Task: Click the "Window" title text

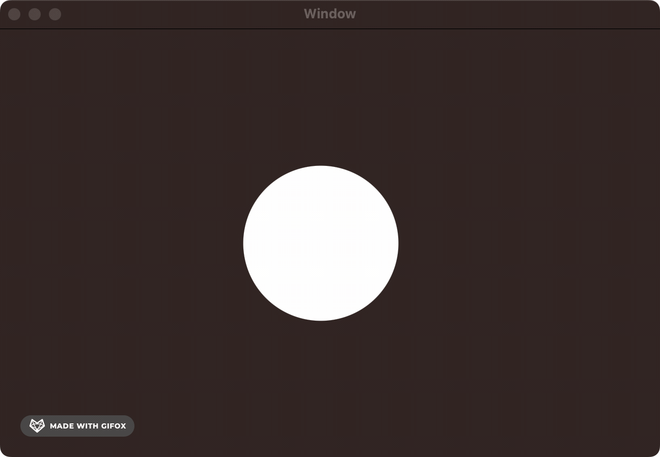Action: (330, 14)
